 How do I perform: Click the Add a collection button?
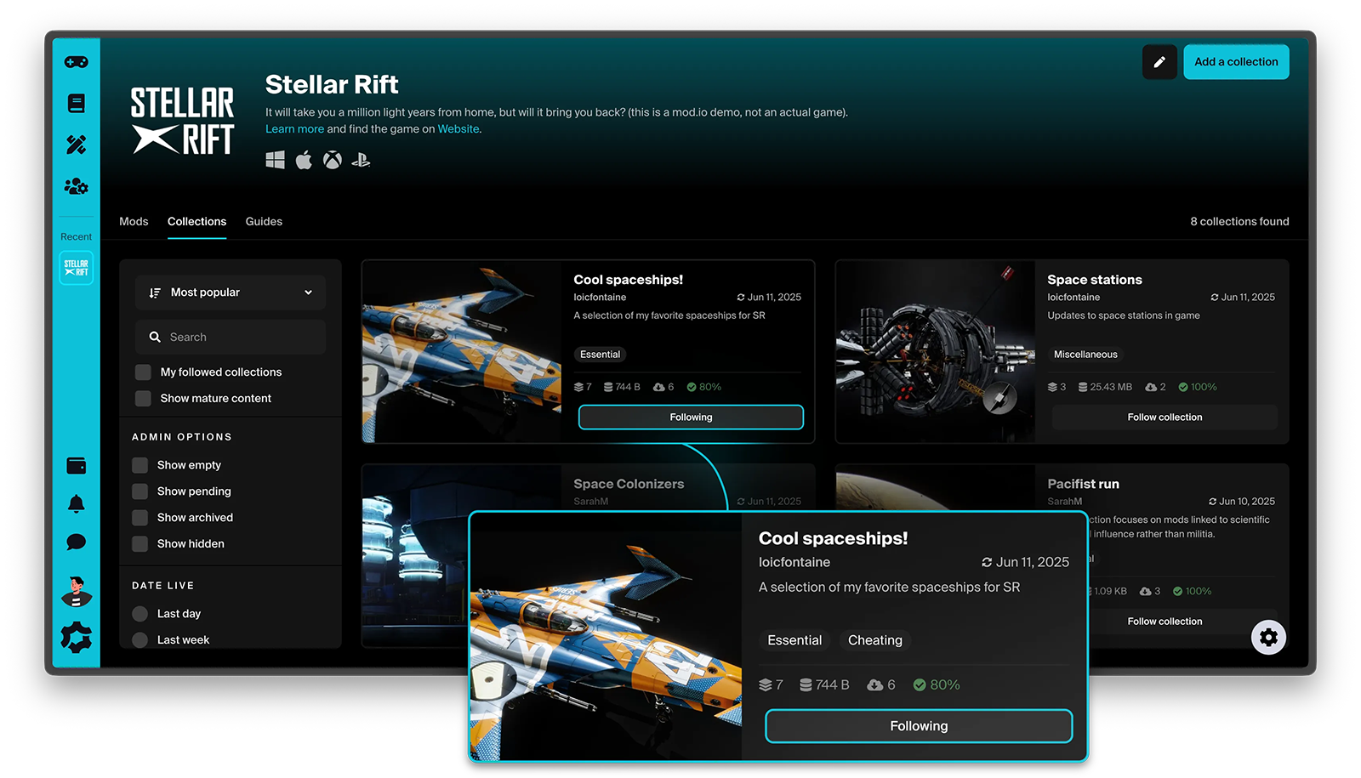pyautogui.click(x=1236, y=61)
